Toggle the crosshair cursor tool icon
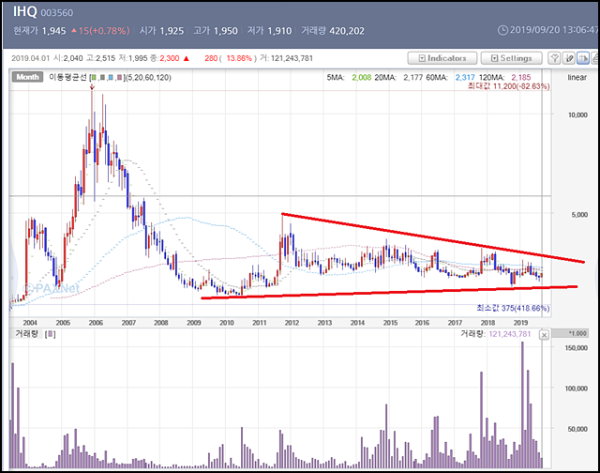This screenshot has width=600, height=473. pos(583,58)
